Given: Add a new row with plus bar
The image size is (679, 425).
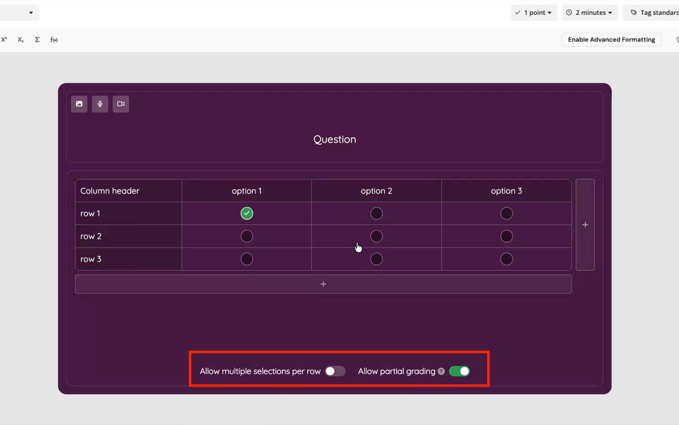Looking at the screenshot, I should click(x=323, y=284).
